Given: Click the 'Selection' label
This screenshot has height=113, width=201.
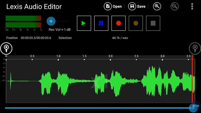Looking at the screenshot, I should tap(65, 38).
